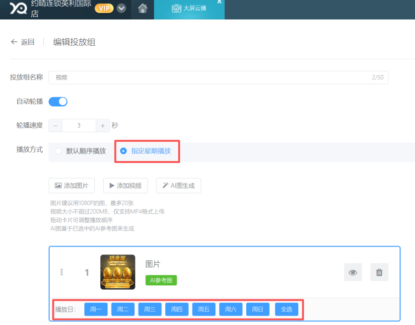The height and width of the screenshot is (325, 415).
Task: Click the 编辑投放组 page title
Action: pyautogui.click(x=74, y=42)
